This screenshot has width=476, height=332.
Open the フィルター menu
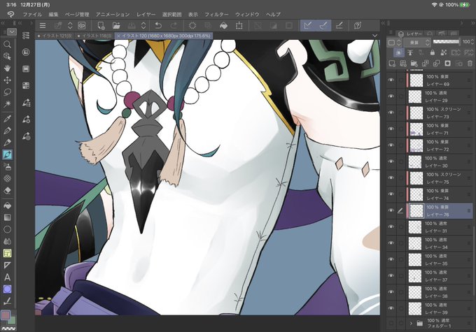tap(216, 14)
